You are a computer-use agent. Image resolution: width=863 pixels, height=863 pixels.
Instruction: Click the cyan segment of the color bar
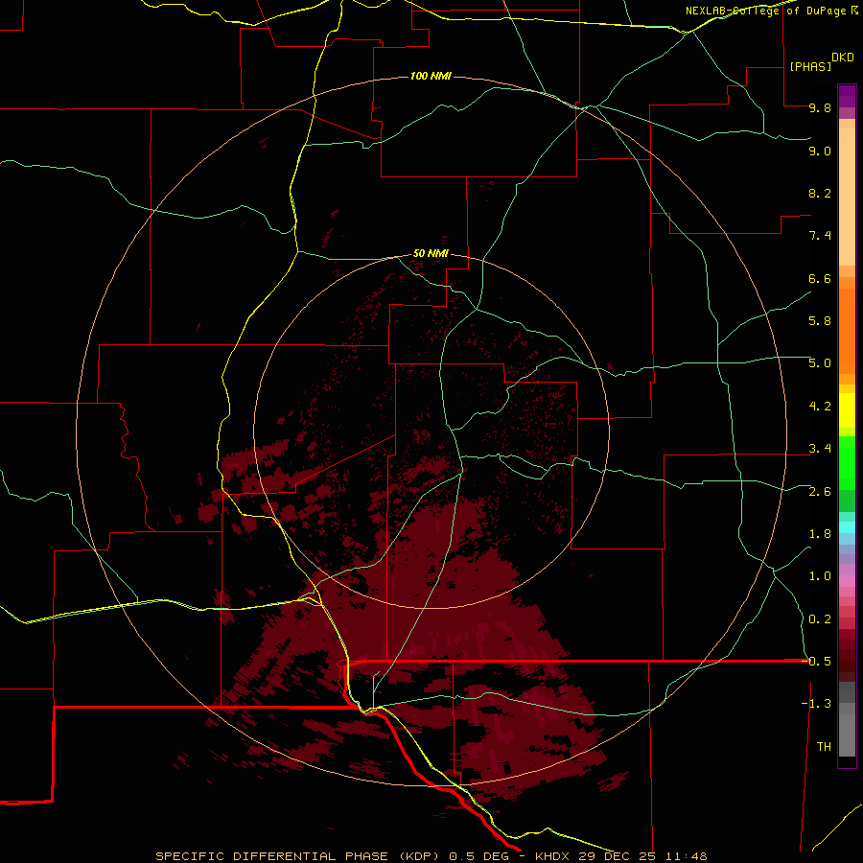[x=847, y=527]
